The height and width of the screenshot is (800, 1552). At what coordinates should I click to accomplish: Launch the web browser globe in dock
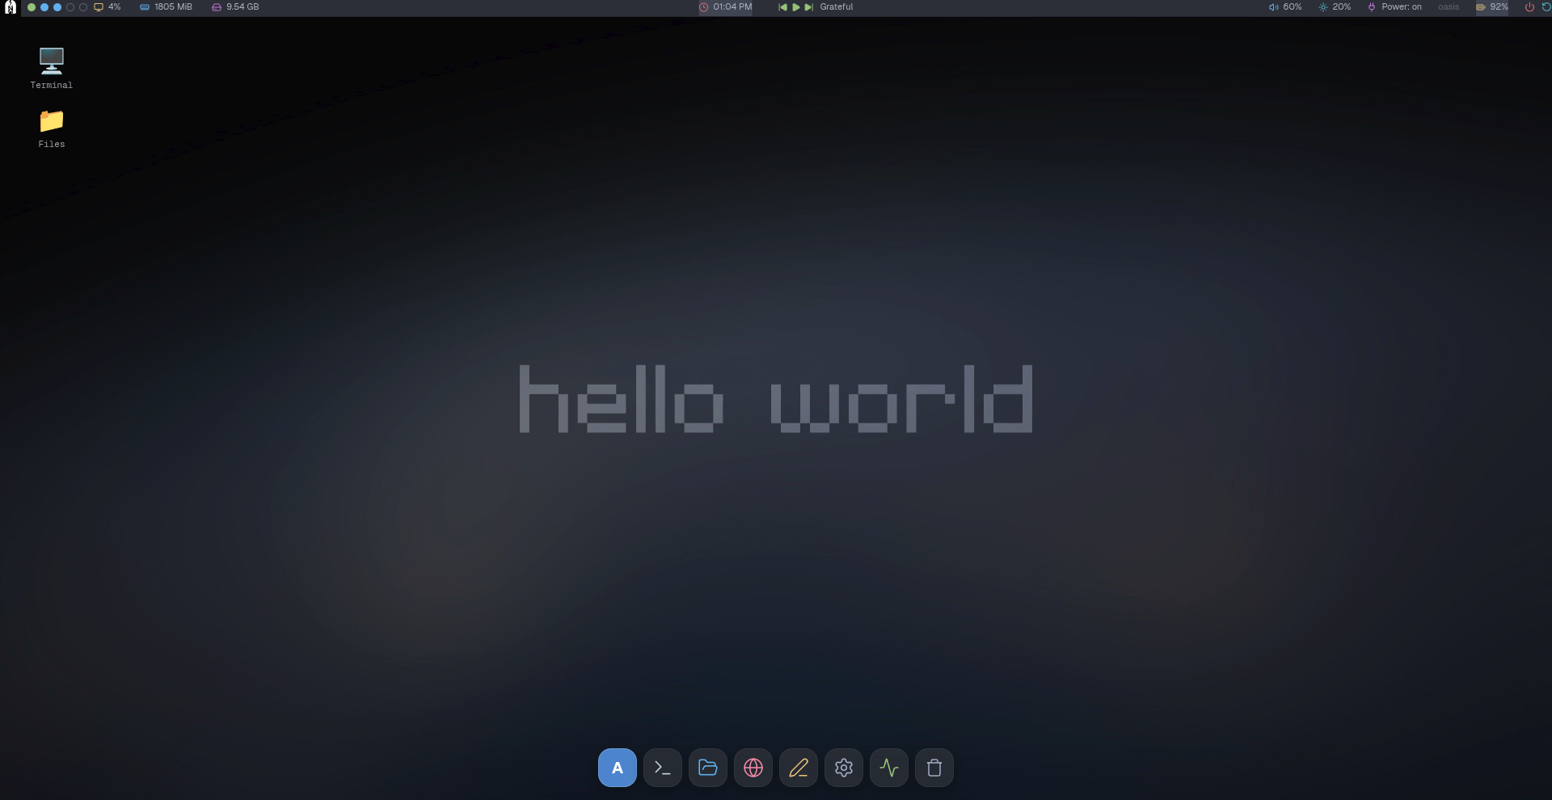point(753,768)
